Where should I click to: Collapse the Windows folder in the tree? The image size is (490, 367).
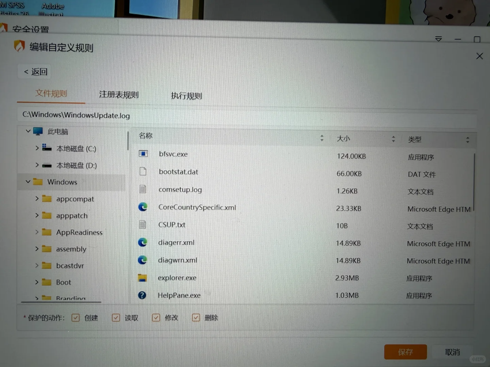pyautogui.click(x=28, y=182)
